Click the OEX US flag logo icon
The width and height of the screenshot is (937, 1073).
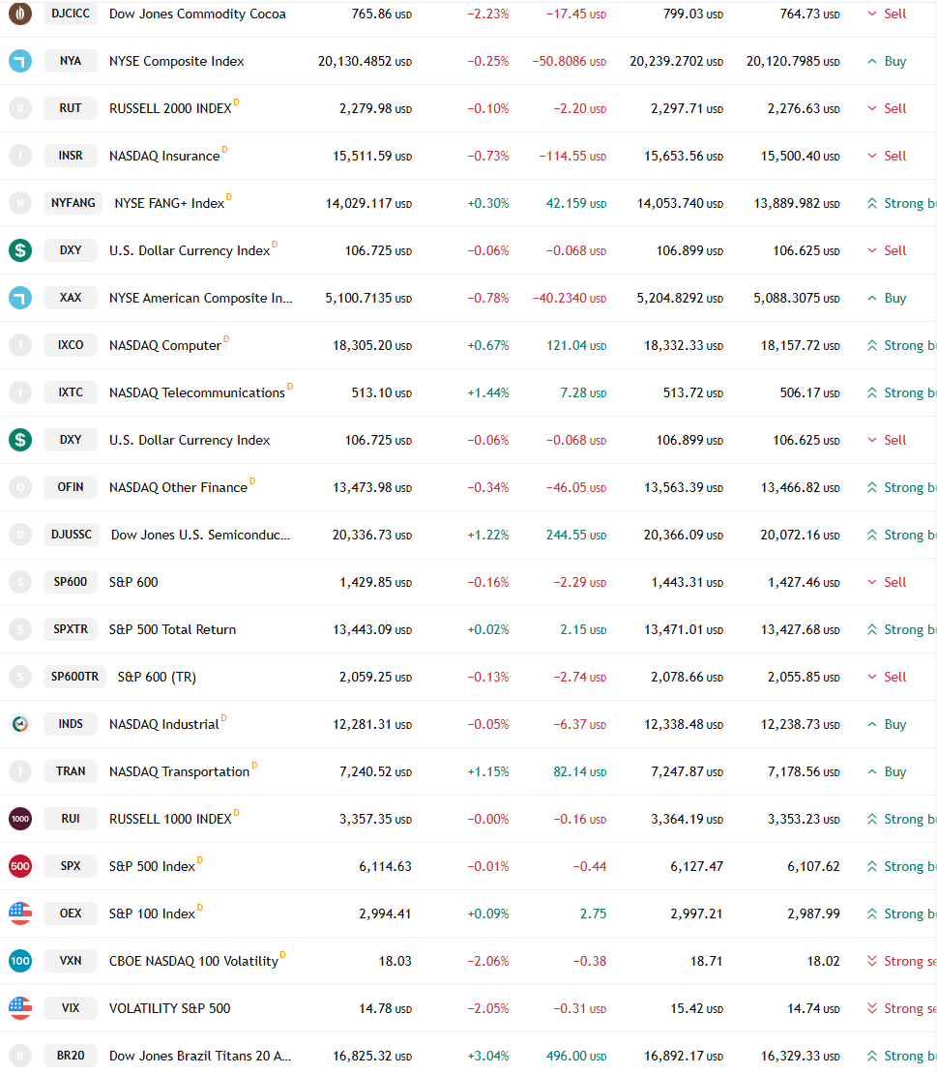click(20, 913)
